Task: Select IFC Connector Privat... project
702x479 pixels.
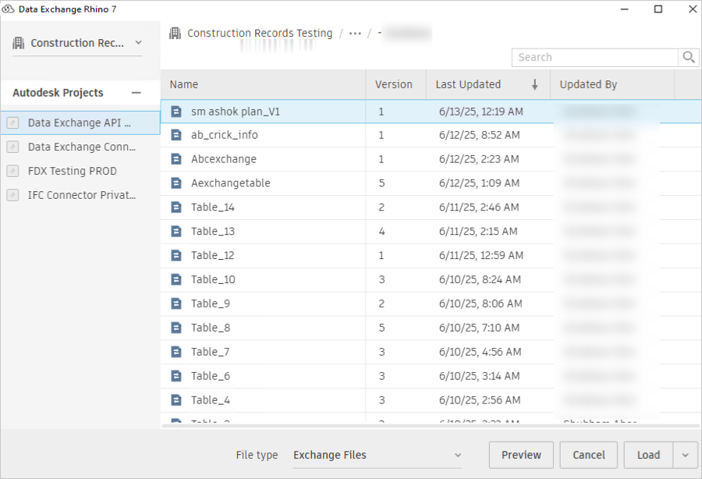Action: (80, 195)
